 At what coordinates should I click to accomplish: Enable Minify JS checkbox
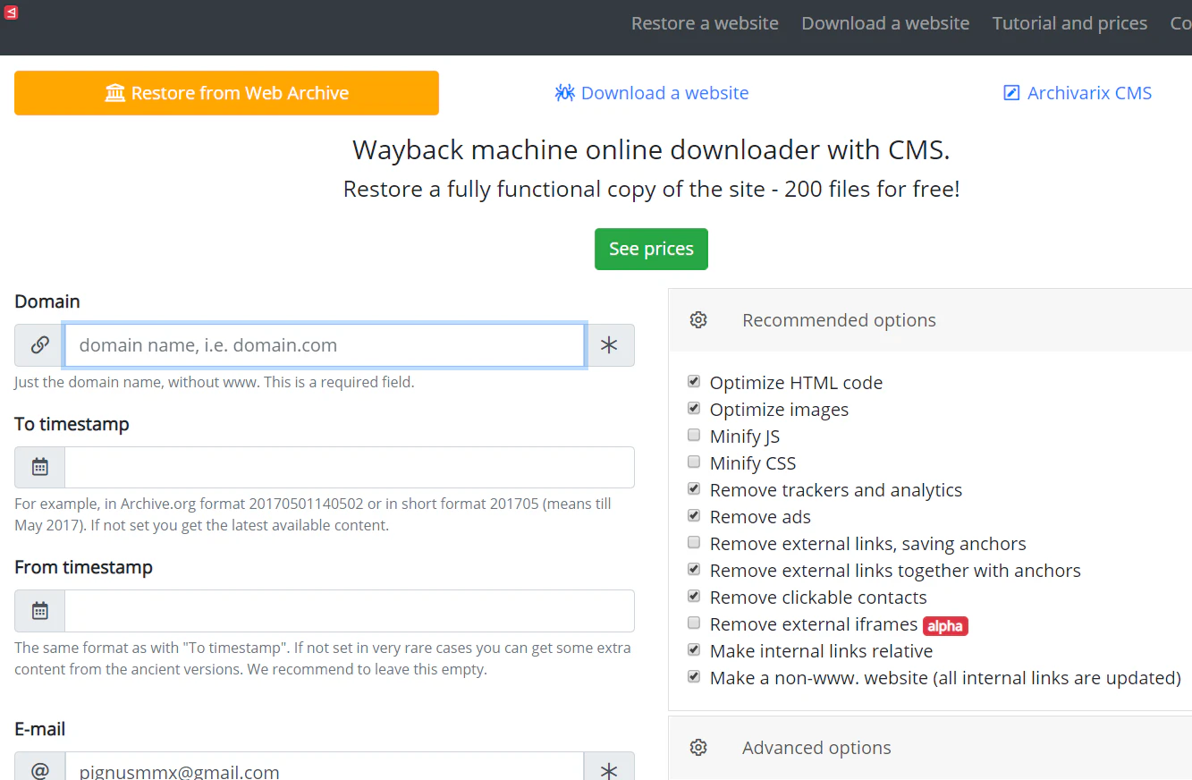tap(694, 436)
